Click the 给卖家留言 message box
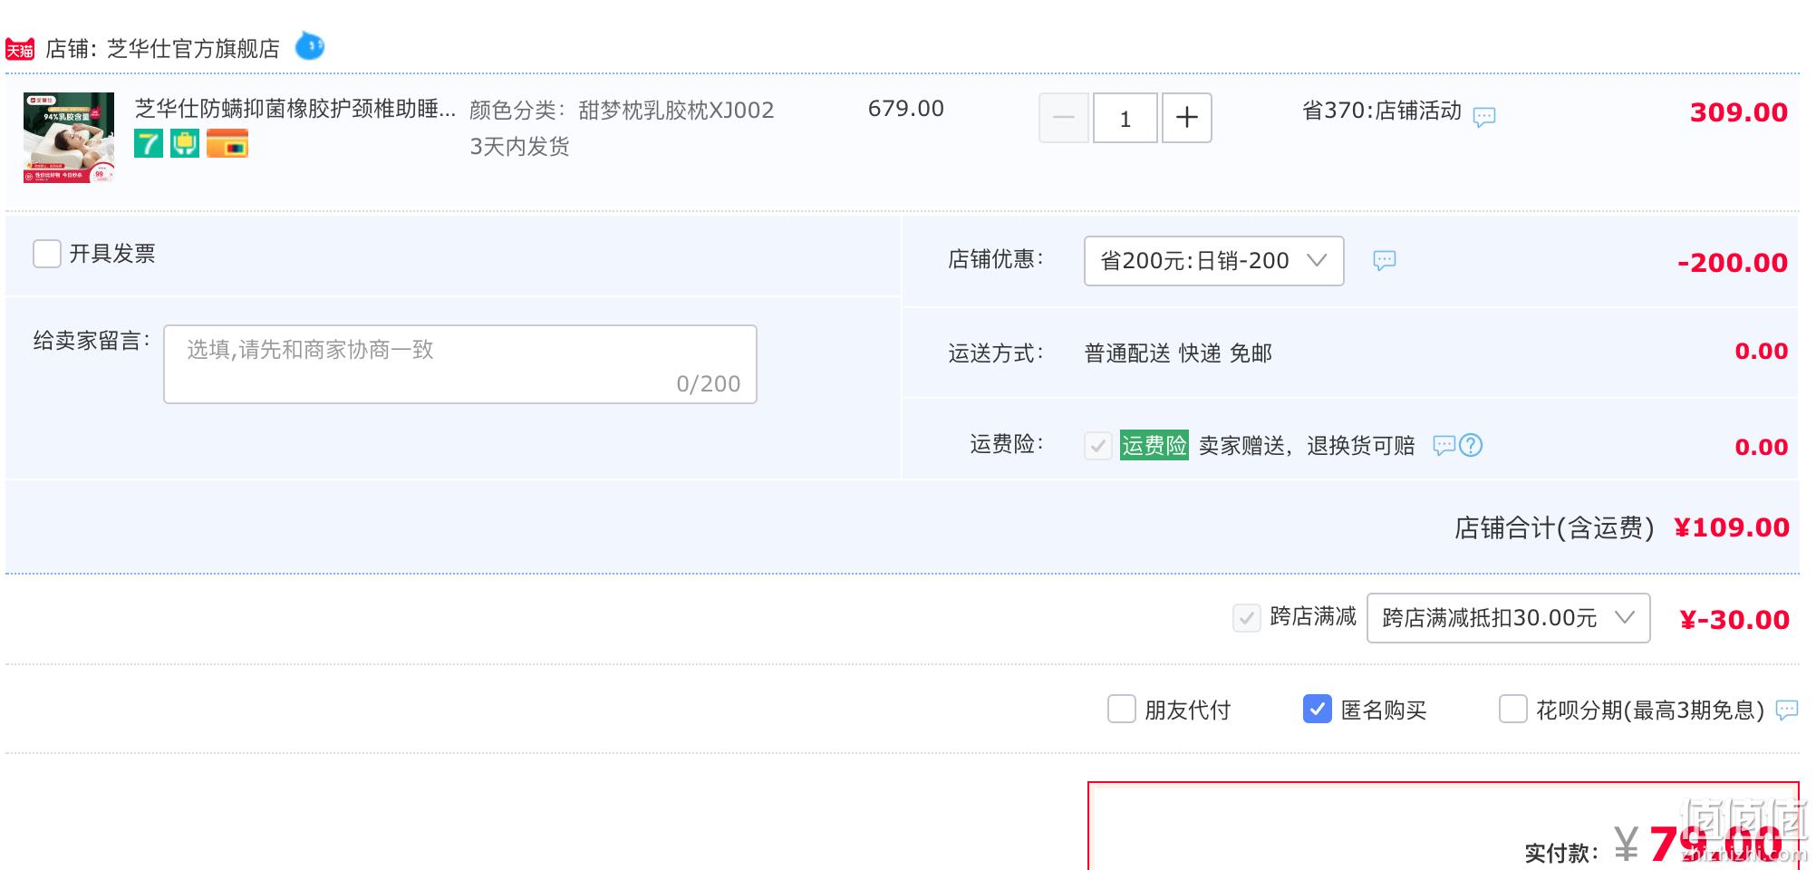Screen dimensions: 1816x870 (x=460, y=364)
